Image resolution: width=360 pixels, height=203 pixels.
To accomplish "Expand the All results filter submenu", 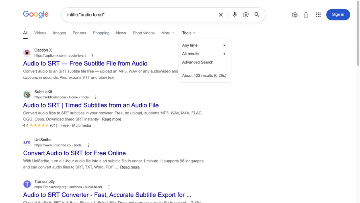I will [x=205, y=54].
